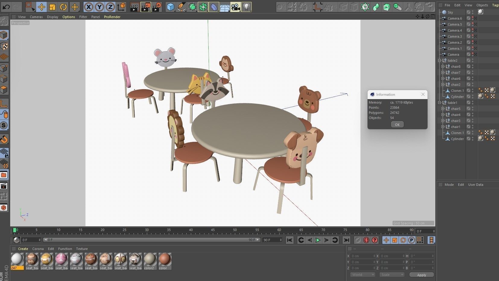
Task: Toggle table1 visibility dots
Action: tap(472, 103)
